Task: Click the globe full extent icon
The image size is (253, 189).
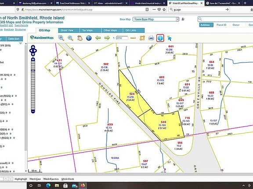Action: [89, 38]
